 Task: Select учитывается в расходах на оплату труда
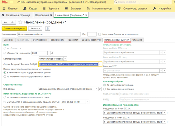point(5,102)
